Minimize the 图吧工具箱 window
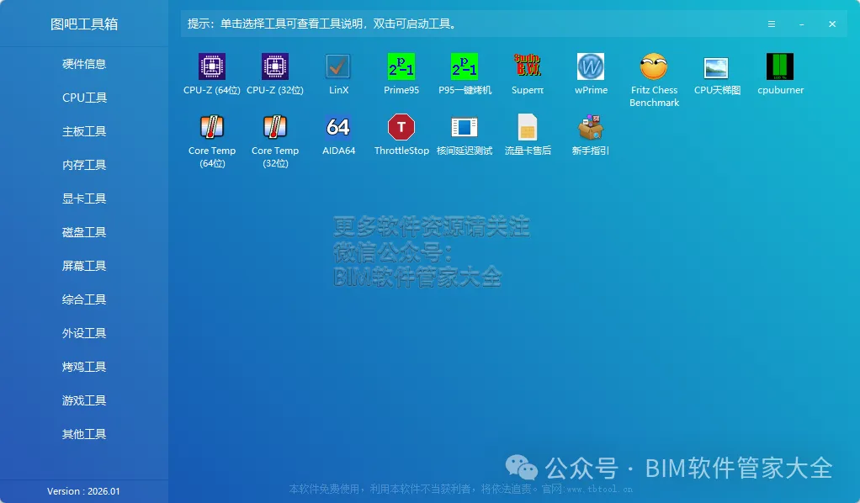The height and width of the screenshot is (503, 860). [802, 24]
